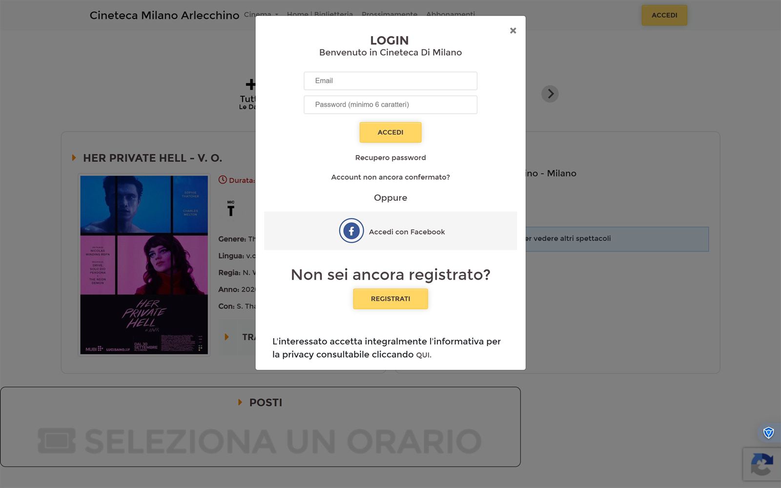Expand the trailer section triangle

point(226,337)
